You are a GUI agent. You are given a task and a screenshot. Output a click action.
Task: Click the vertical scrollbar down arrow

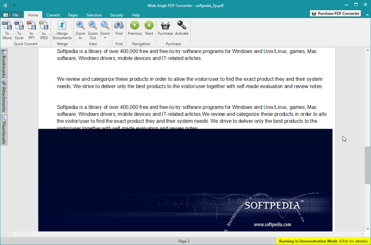[368, 229]
